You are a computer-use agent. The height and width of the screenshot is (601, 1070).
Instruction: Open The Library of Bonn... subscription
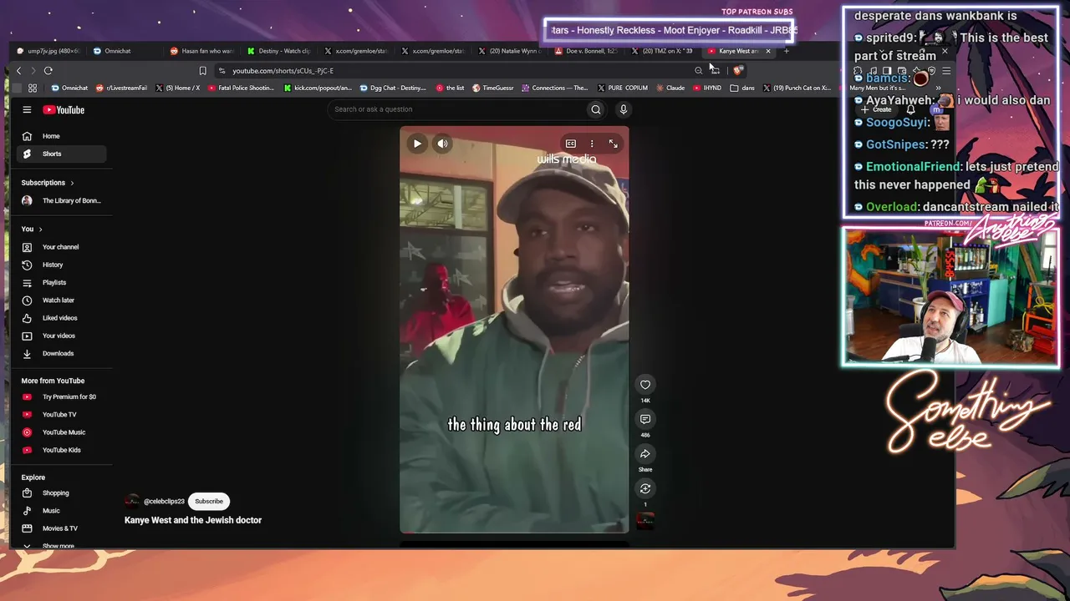(x=61, y=200)
